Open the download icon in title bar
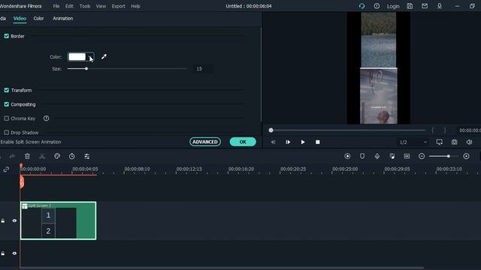This screenshot has width=481, height=270. click(x=440, y=6)
